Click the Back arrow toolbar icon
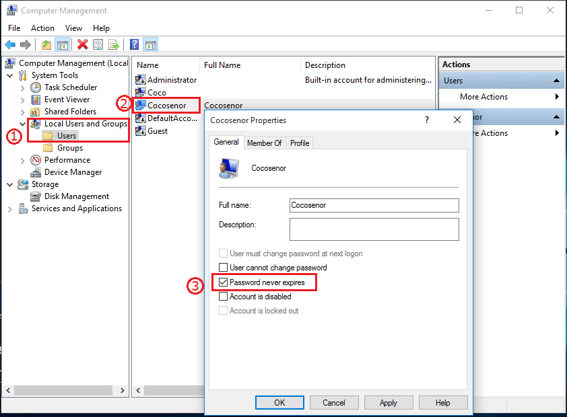Image resolution: width=567 pixels, height=417 pixels. [10, 45]
